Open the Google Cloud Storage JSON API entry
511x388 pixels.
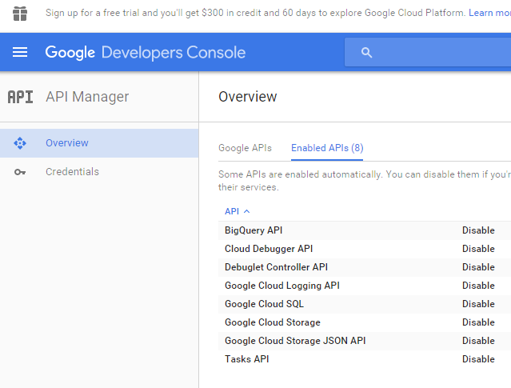pos(295,341)
